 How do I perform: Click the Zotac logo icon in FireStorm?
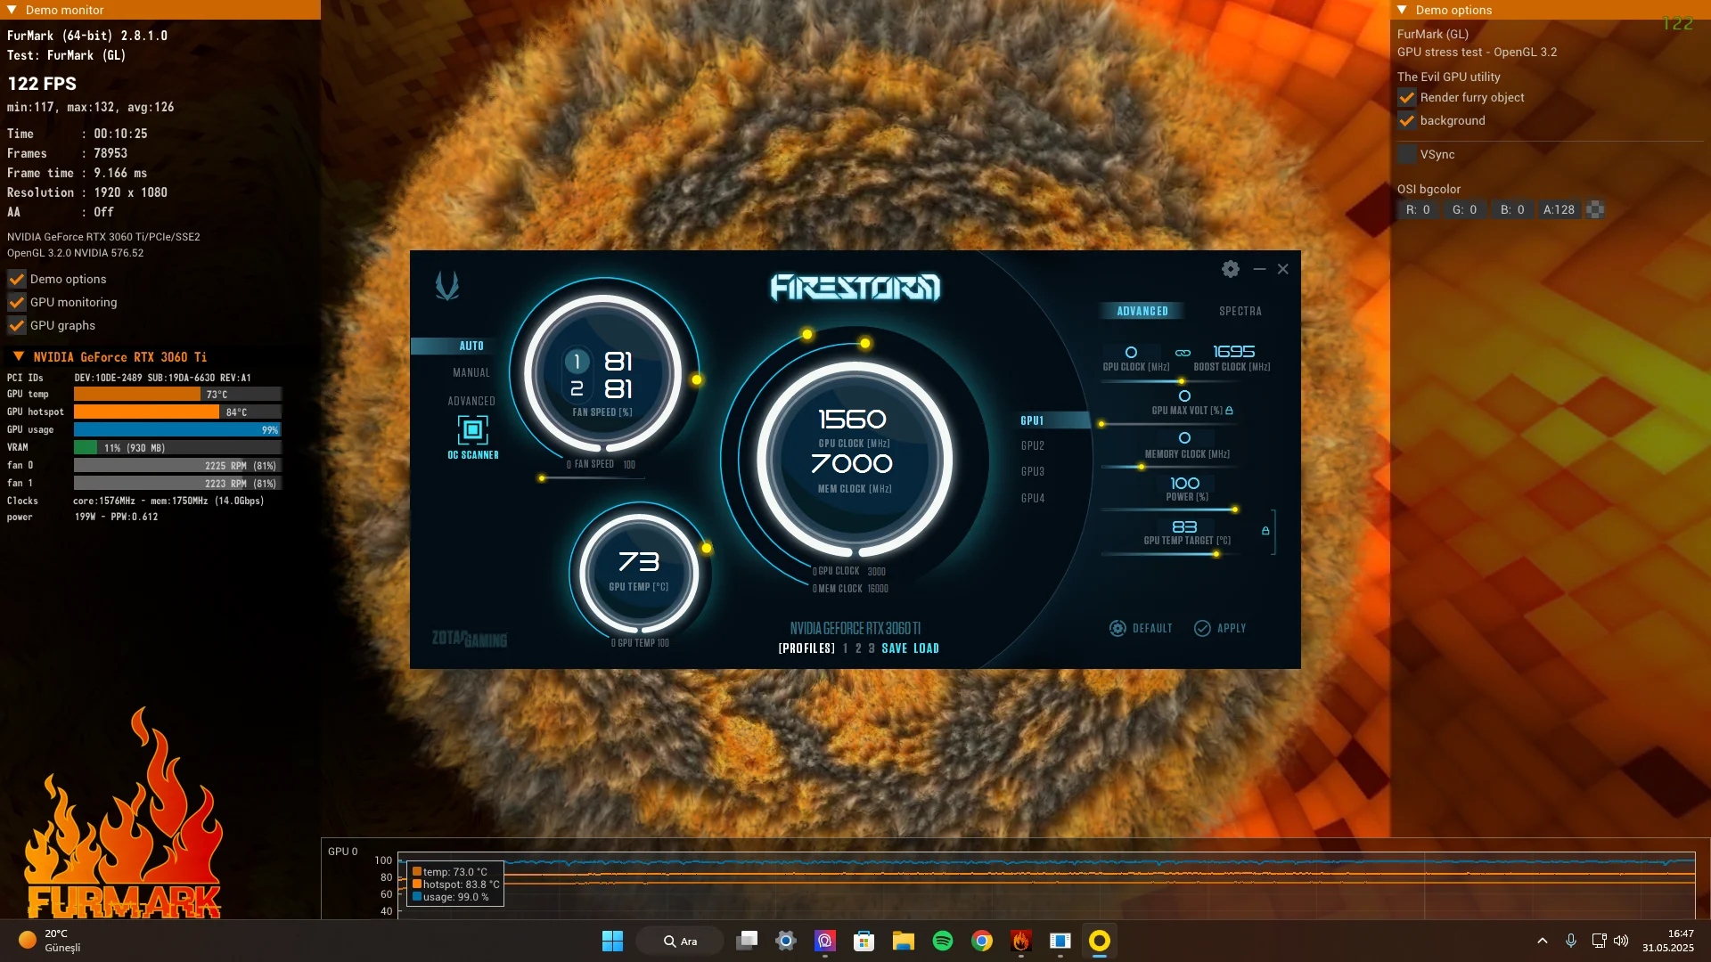pos(446,286)
